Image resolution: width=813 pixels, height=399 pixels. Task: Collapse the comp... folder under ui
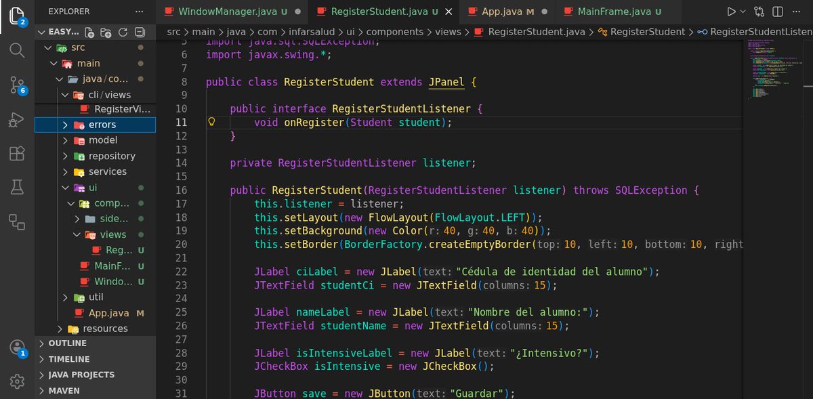tap(95, 203)
